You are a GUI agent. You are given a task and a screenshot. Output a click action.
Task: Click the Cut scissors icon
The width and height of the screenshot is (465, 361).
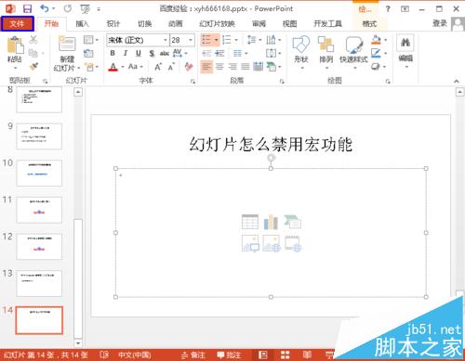point(33,40)
